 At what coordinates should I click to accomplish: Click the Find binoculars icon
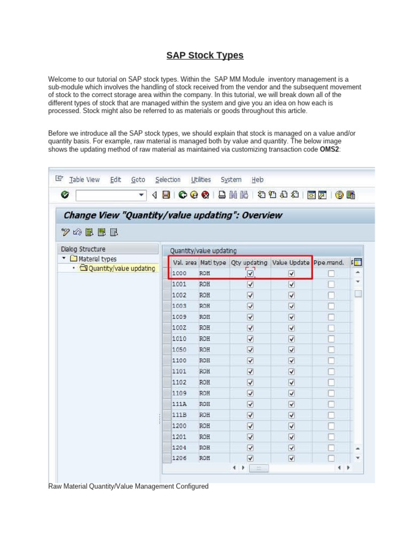(233, 195)
